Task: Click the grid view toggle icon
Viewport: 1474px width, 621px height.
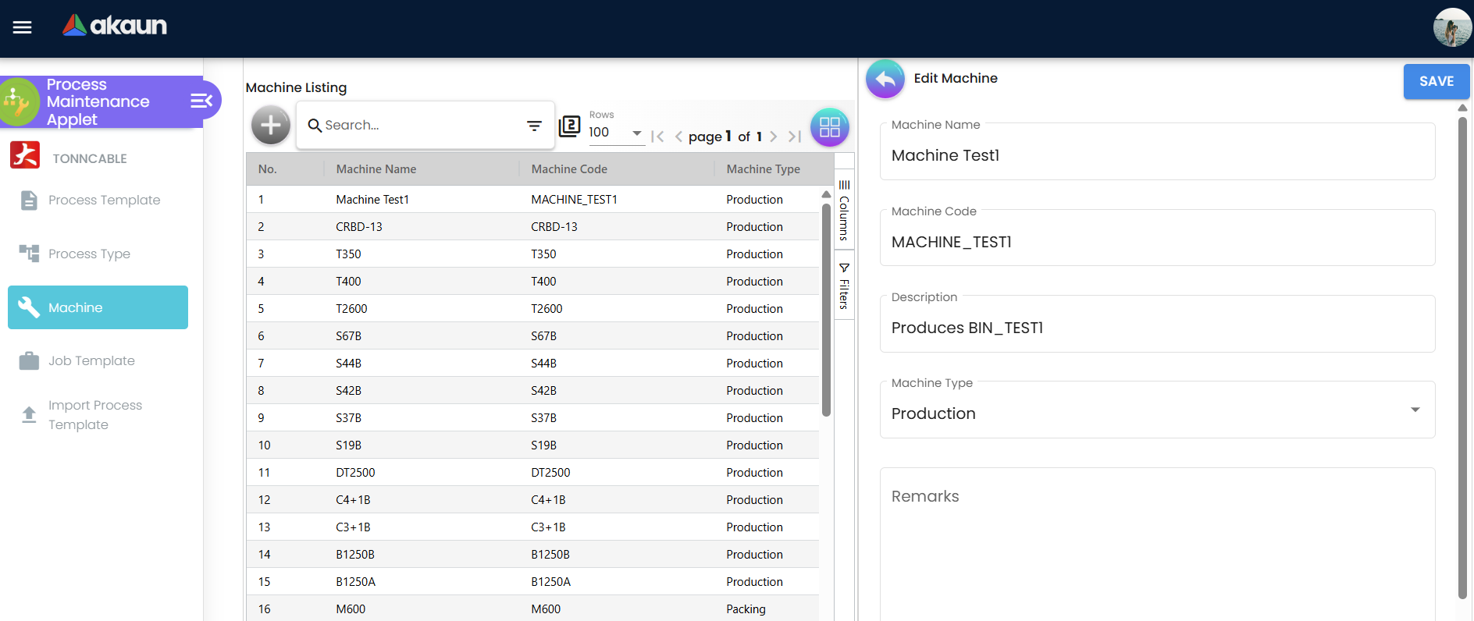Action: point(829,127)
